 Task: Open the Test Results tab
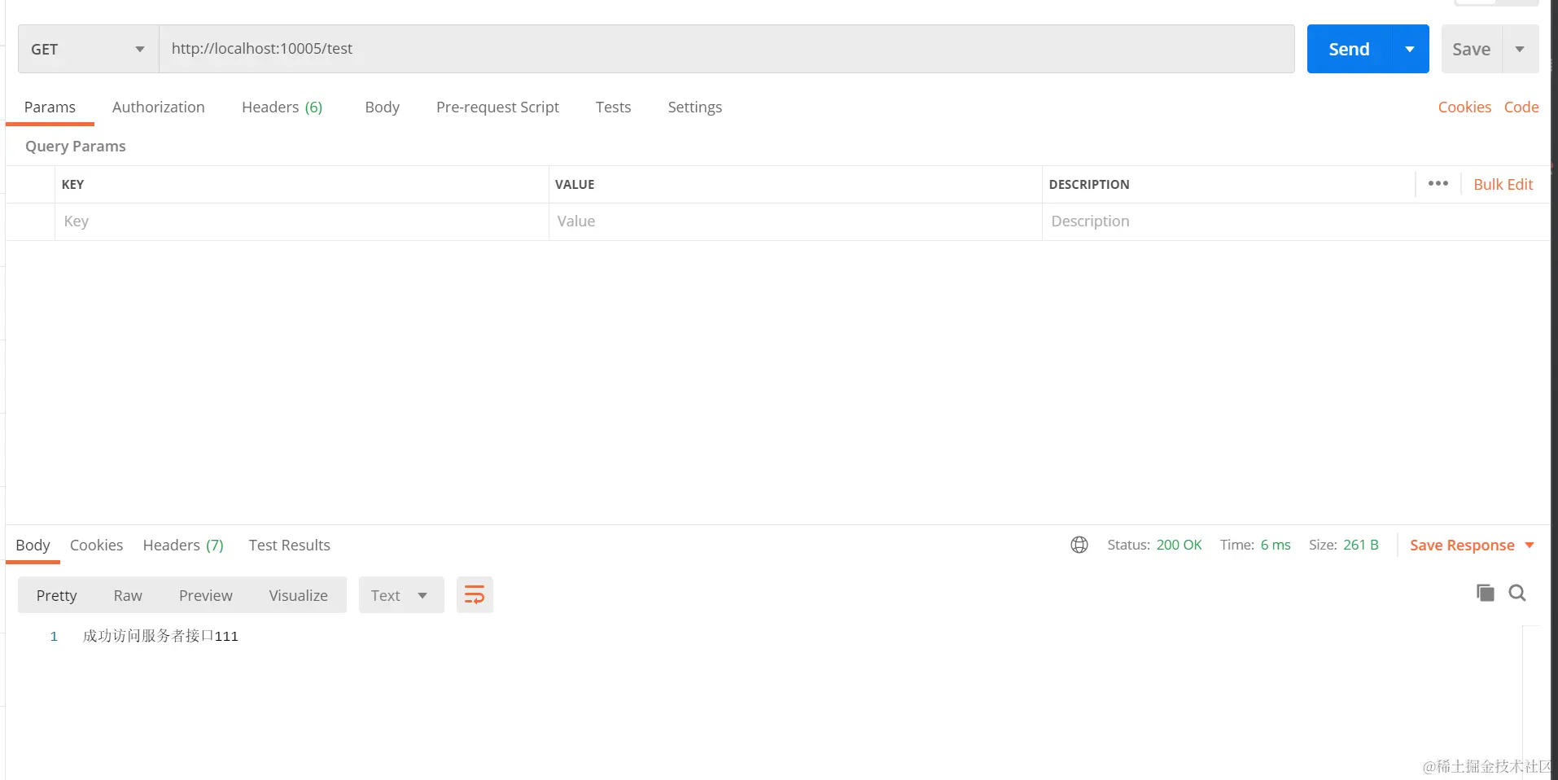tap(289, 545)
